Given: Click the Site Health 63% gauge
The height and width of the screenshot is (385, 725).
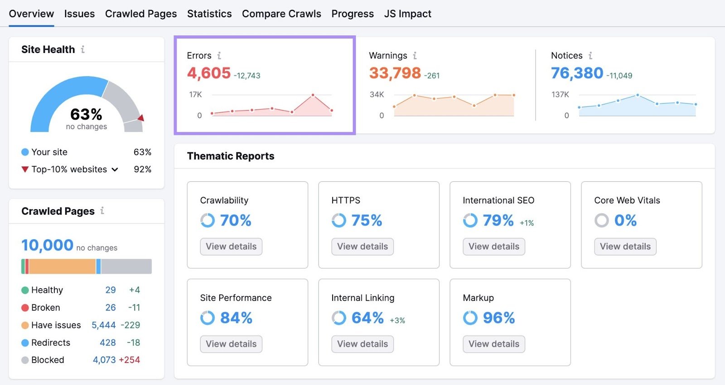Looking at the screenshot, I should pyautogui.click(x=87, y=105).
